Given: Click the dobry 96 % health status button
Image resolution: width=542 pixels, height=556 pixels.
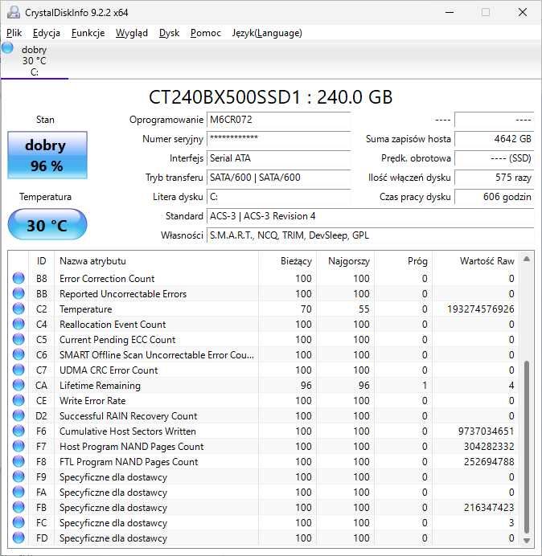Looking at the screenshot, I should coord(47,155).
